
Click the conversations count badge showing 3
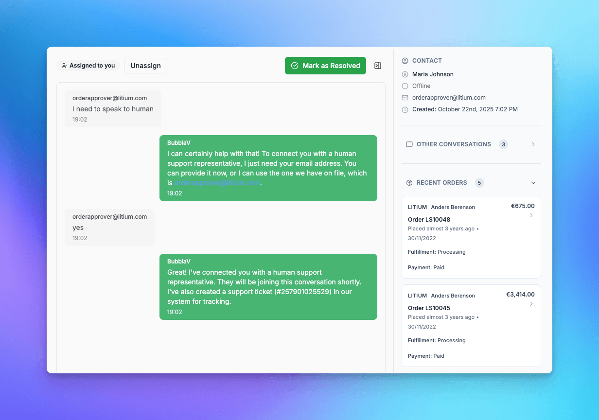(503, 144)
